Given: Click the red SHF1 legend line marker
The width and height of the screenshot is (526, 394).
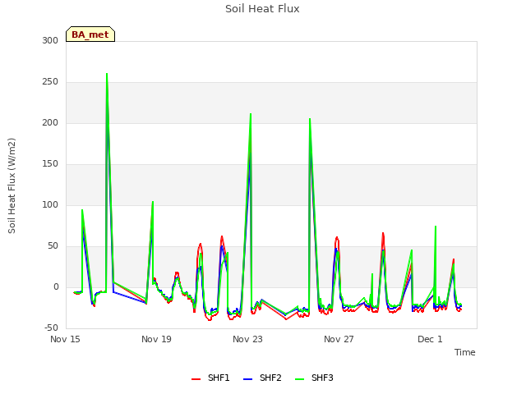Looking at the screenshot, I should tap(196, 379).
